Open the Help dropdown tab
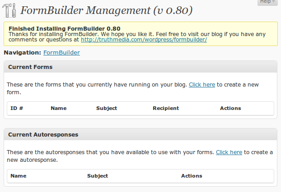This screenshot has width=281, height=192. click(x=267, y=2)
